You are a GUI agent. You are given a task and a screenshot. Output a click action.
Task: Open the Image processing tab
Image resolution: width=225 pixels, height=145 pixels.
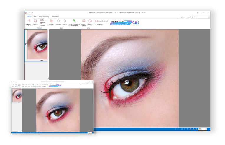point(43,17)
